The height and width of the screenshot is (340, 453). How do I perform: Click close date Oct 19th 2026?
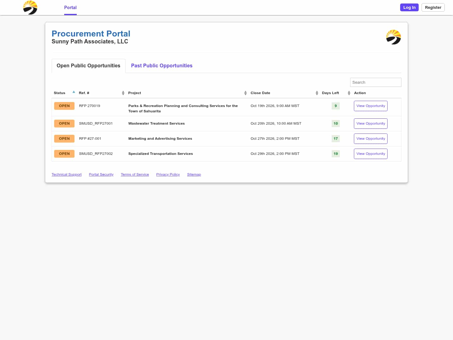(x=275, y=106)
